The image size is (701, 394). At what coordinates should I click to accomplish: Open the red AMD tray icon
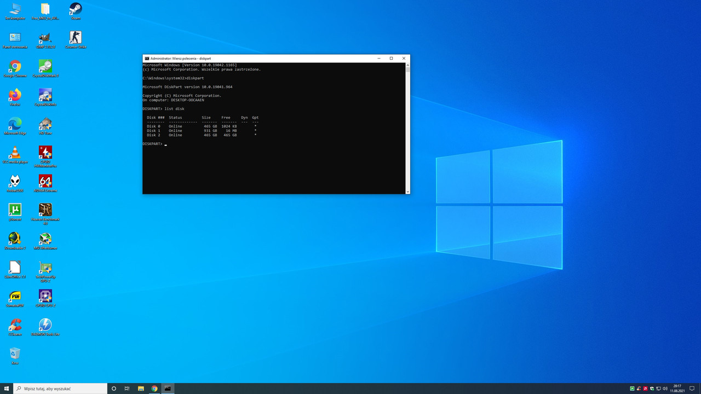(645, 389)
